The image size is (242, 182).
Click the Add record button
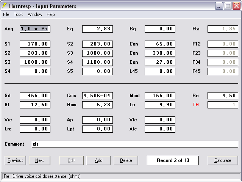click(98, 160)
